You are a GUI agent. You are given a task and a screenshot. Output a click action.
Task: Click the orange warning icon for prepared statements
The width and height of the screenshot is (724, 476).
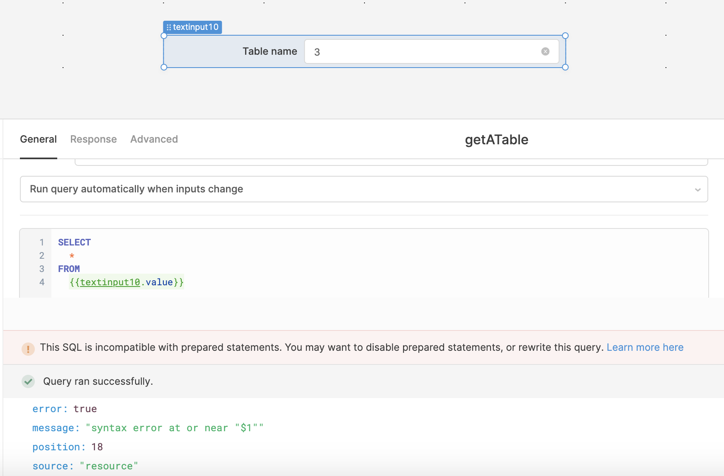[28, 349]
